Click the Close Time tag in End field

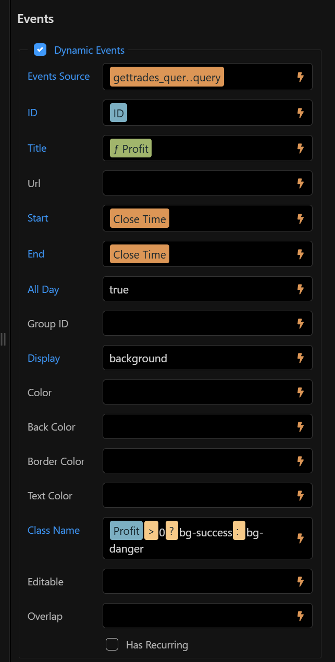tap(140, 254)
